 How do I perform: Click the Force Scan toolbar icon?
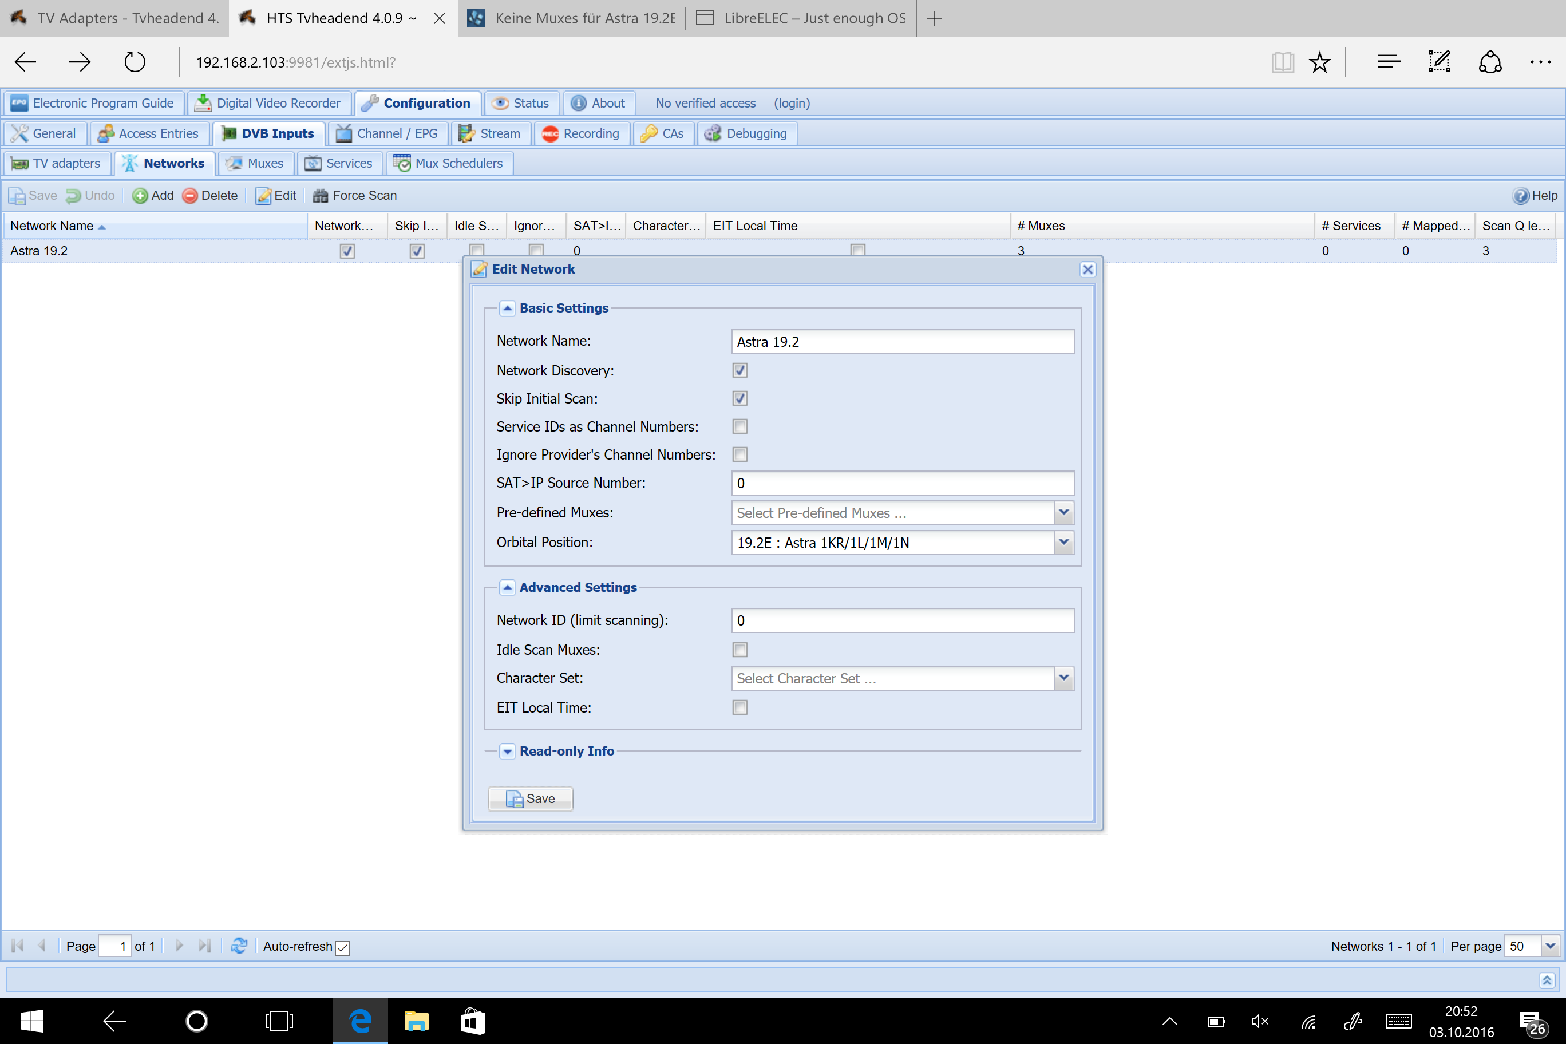pyautogui.click(x=321, y=195)
